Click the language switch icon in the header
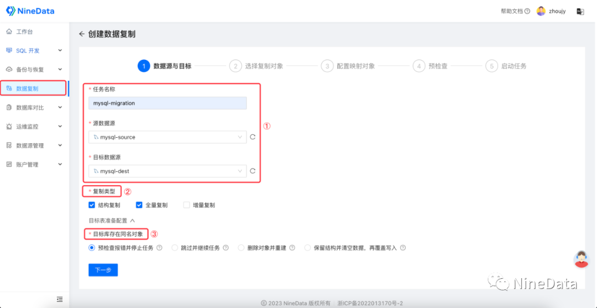This screenshot has width=597, height=308. 580,12
